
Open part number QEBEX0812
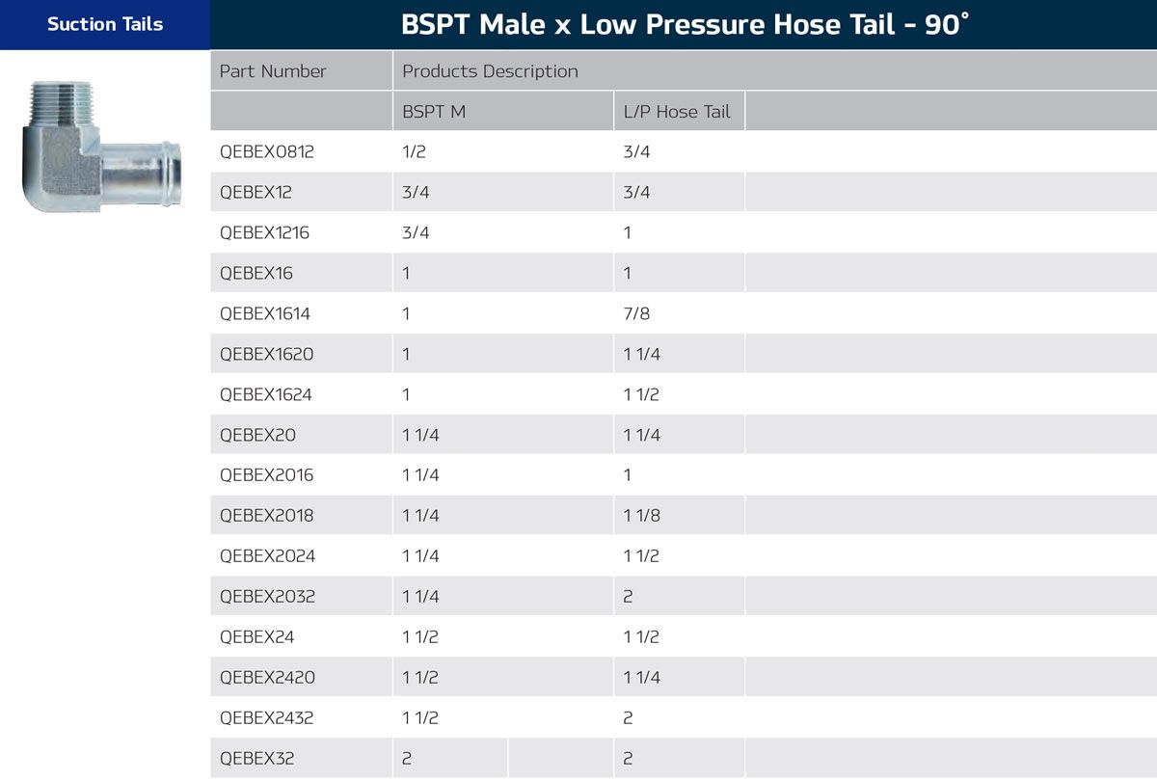(x=267, y=152)
